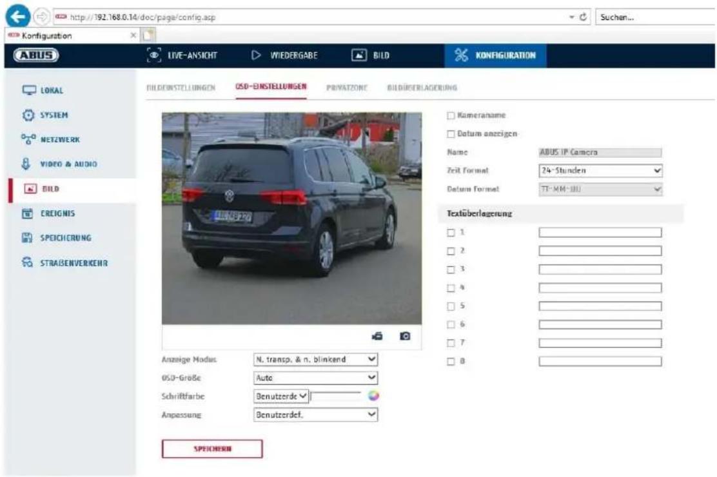Switch to the Bildeinstellungen tab
717x477 pixels.
tap(181, 88)
